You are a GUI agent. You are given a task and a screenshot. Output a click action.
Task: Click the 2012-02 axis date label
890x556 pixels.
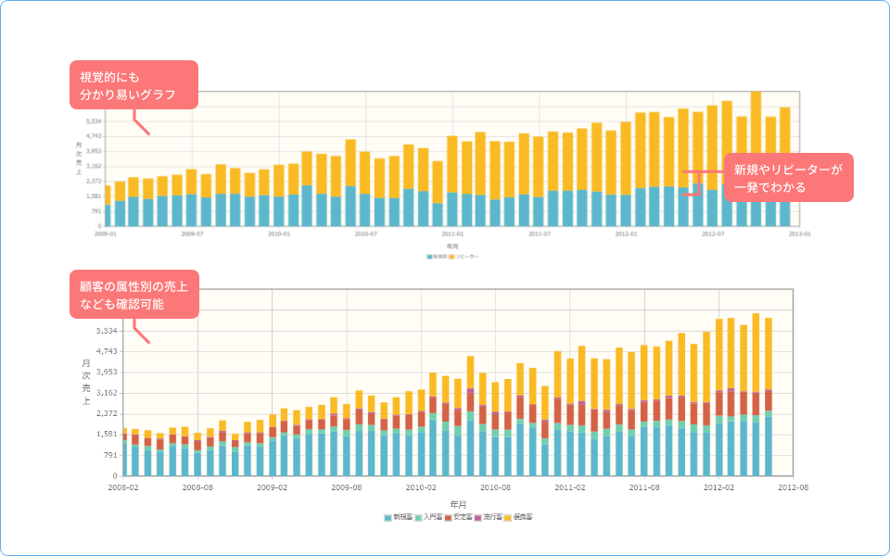coord(718,487)
